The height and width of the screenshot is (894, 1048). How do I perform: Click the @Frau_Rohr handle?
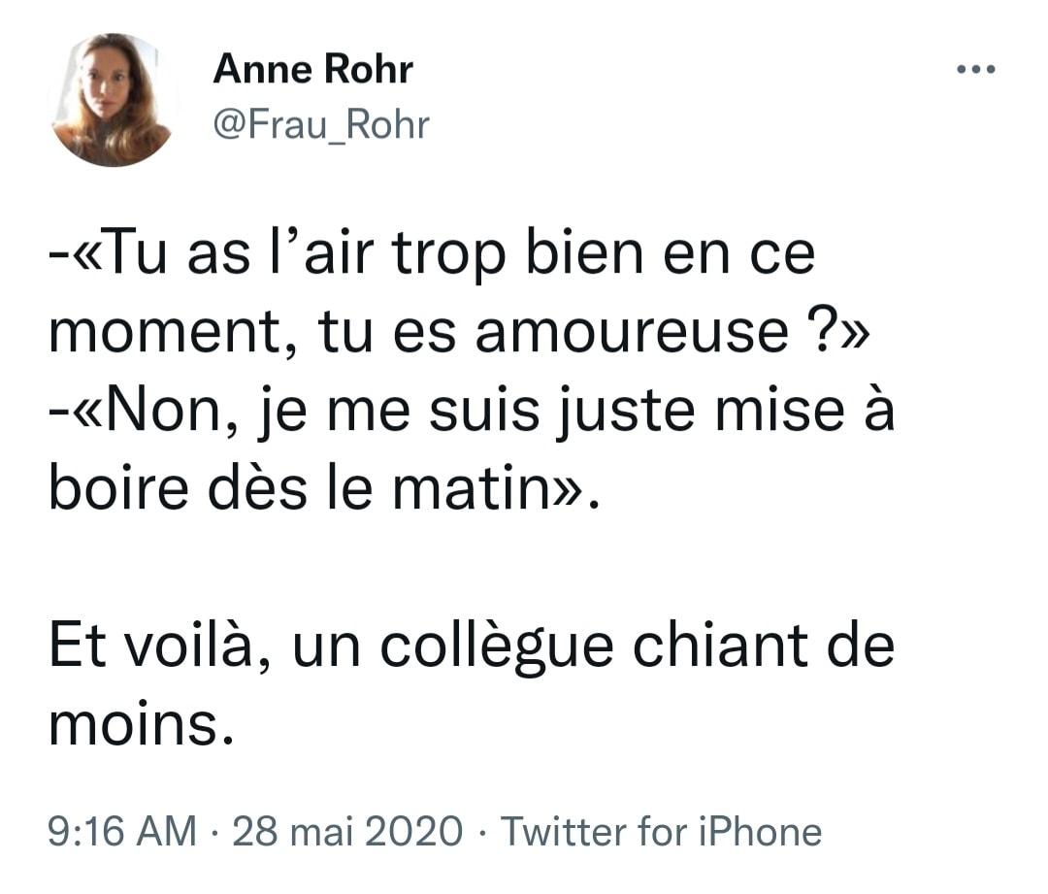pyautogui.click(x=320, y=124)
